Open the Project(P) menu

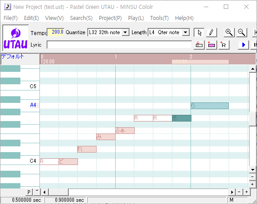[x=110, y=18]
